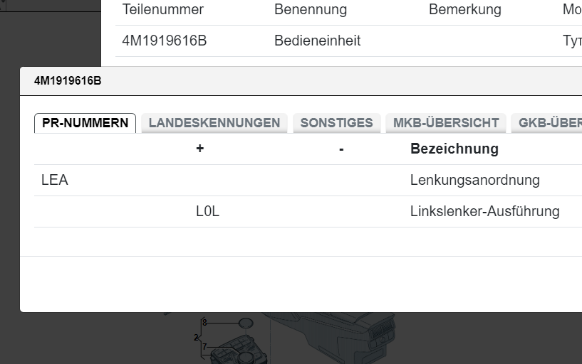Click the Lenkungsanordnung description
The image size is (582, 364).
pyautogui.click(x=474, y=181)
